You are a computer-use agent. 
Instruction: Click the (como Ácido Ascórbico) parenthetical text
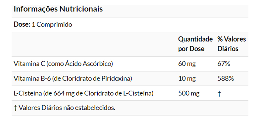click(x=80, y=64)
